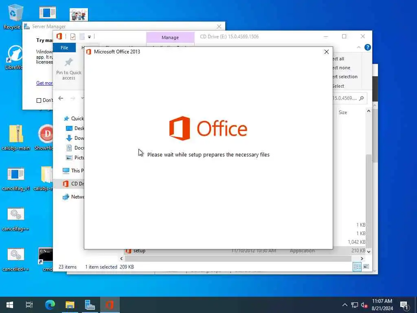The width and height of the screenshot is (417, 313).
Task: Open Task View on the taskbar
Action: [29, 305]
